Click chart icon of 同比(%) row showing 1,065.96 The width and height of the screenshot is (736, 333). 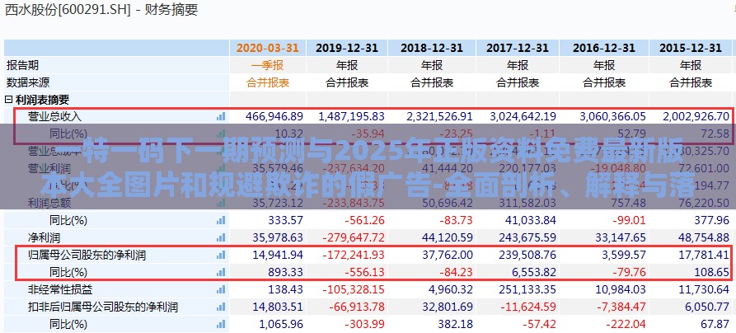[x=221, y=325]
